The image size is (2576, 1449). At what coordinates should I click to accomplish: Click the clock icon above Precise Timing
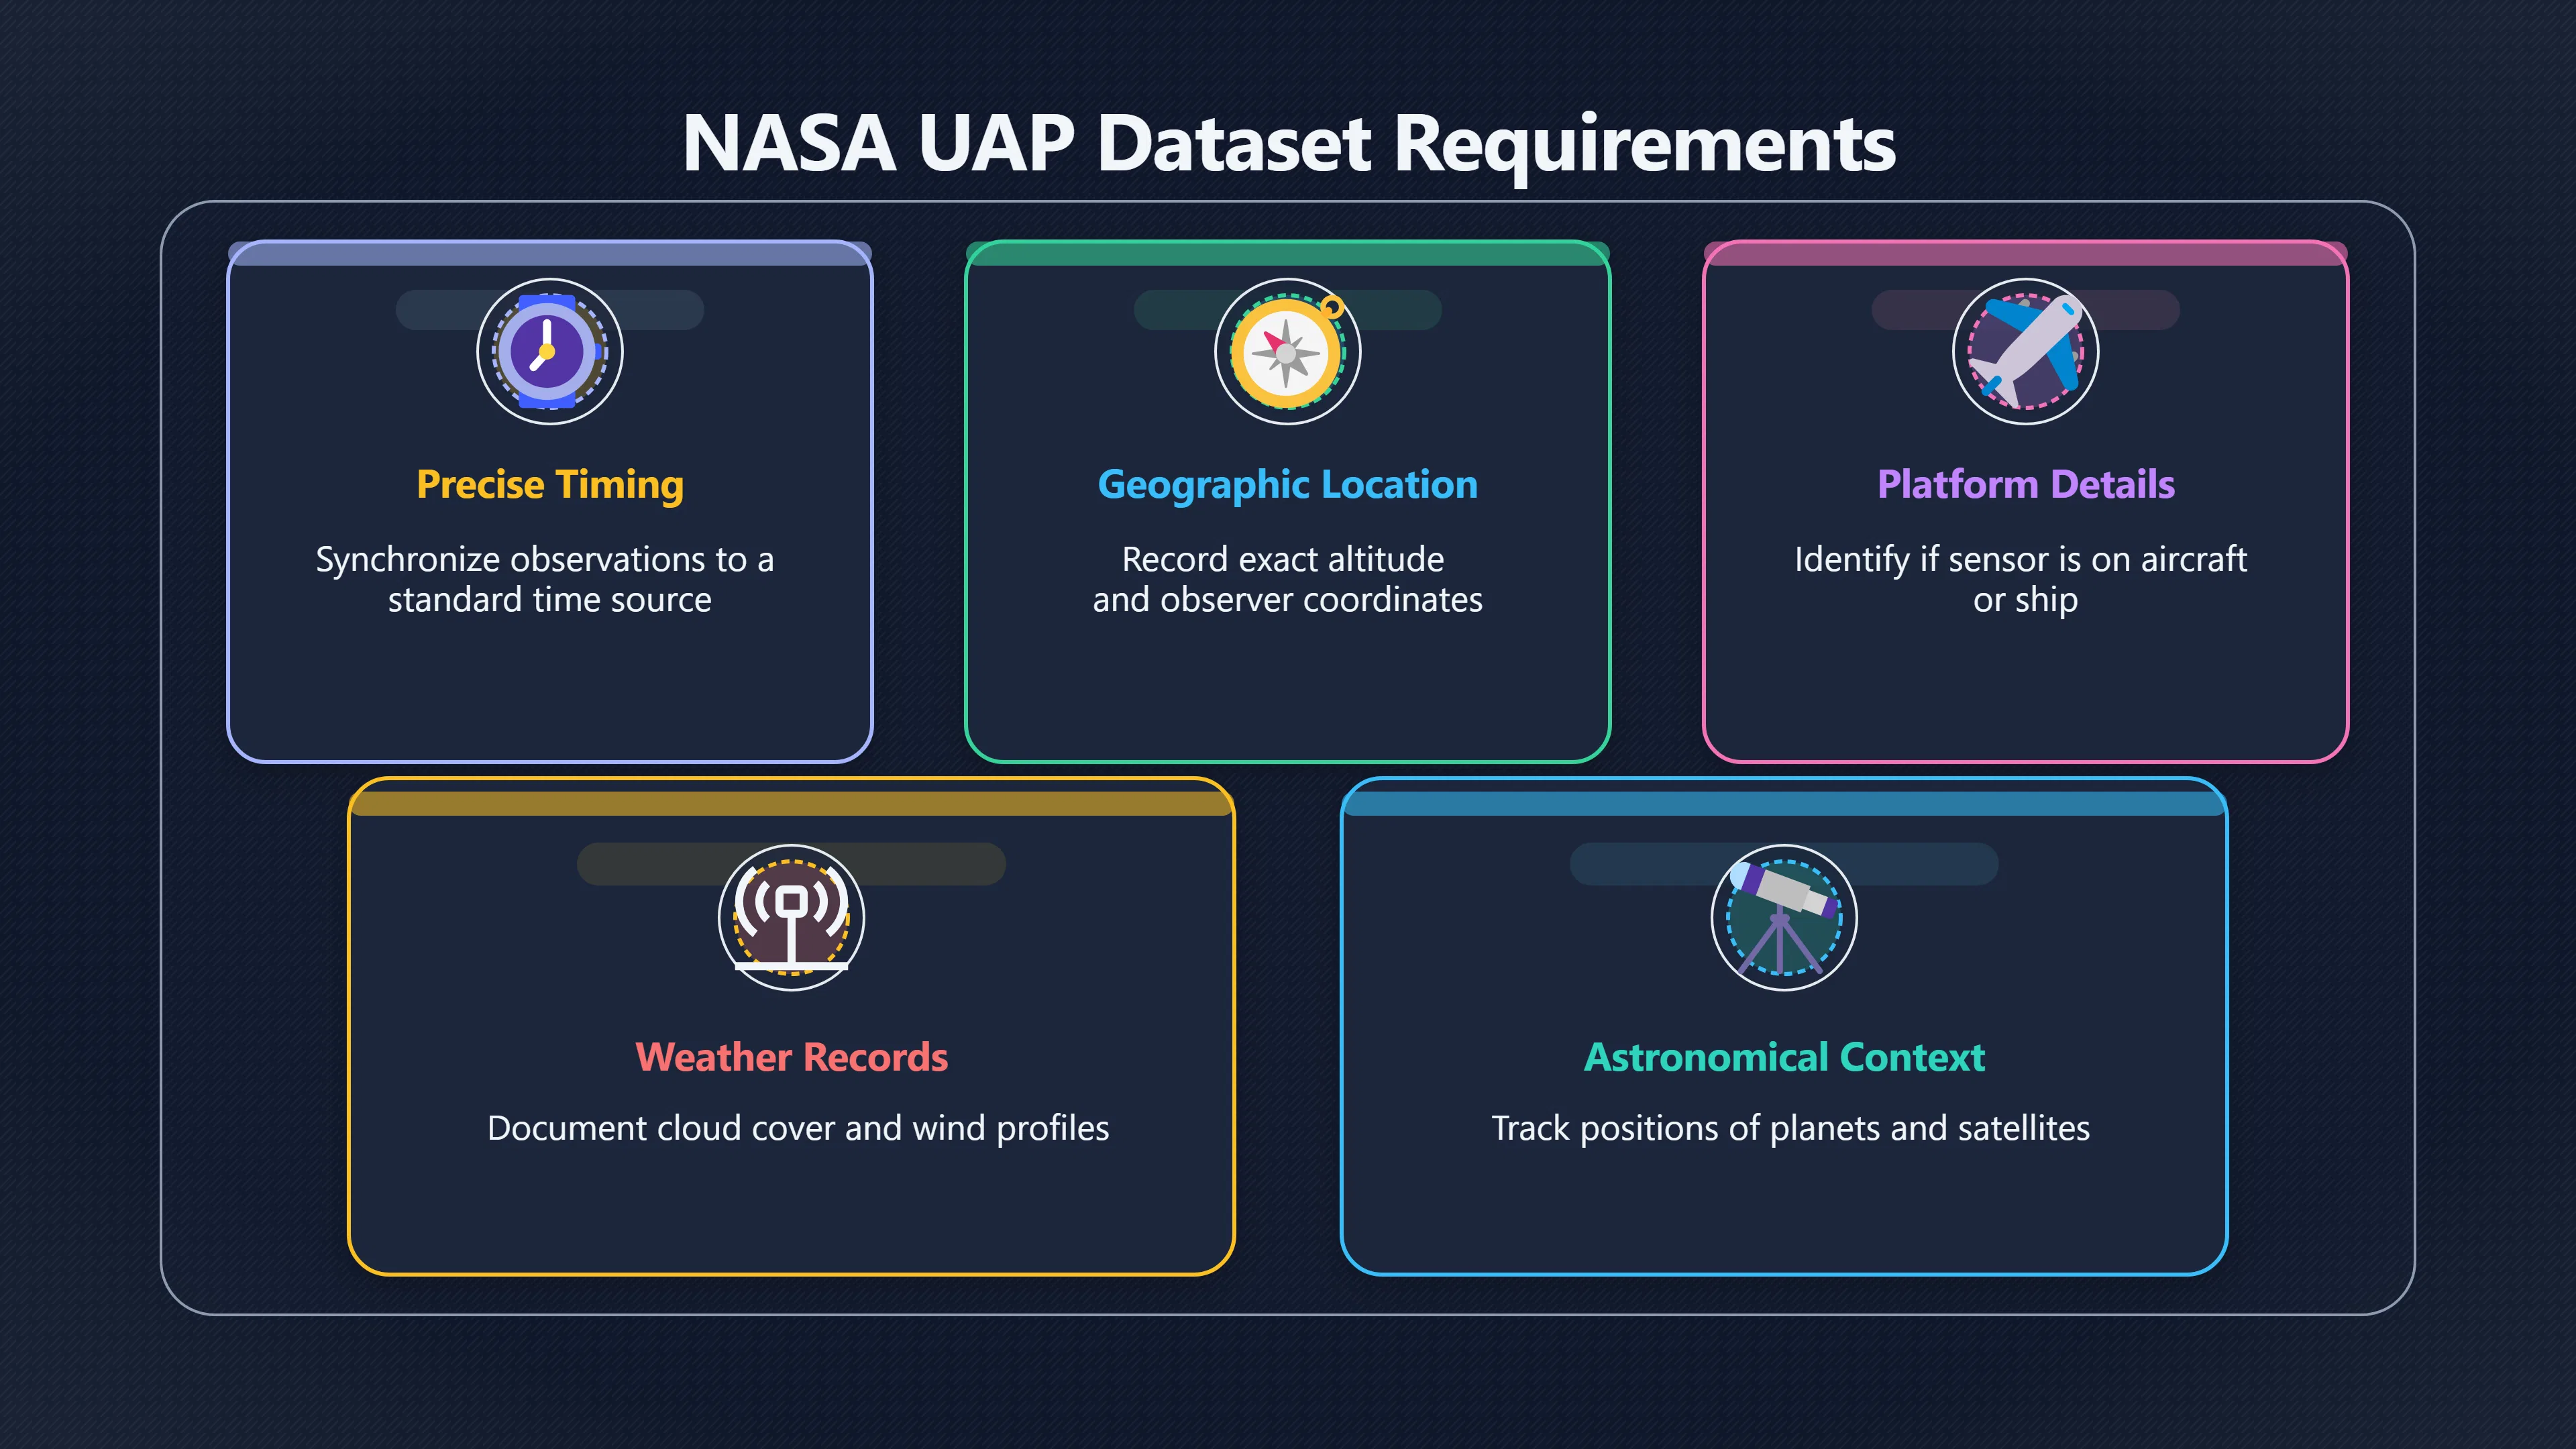point(550,352)
